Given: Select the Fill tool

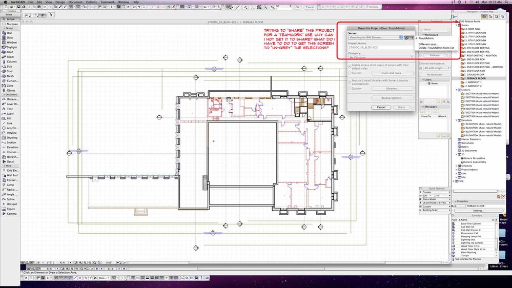Looking at the screenshot, I should pos(10,118).
